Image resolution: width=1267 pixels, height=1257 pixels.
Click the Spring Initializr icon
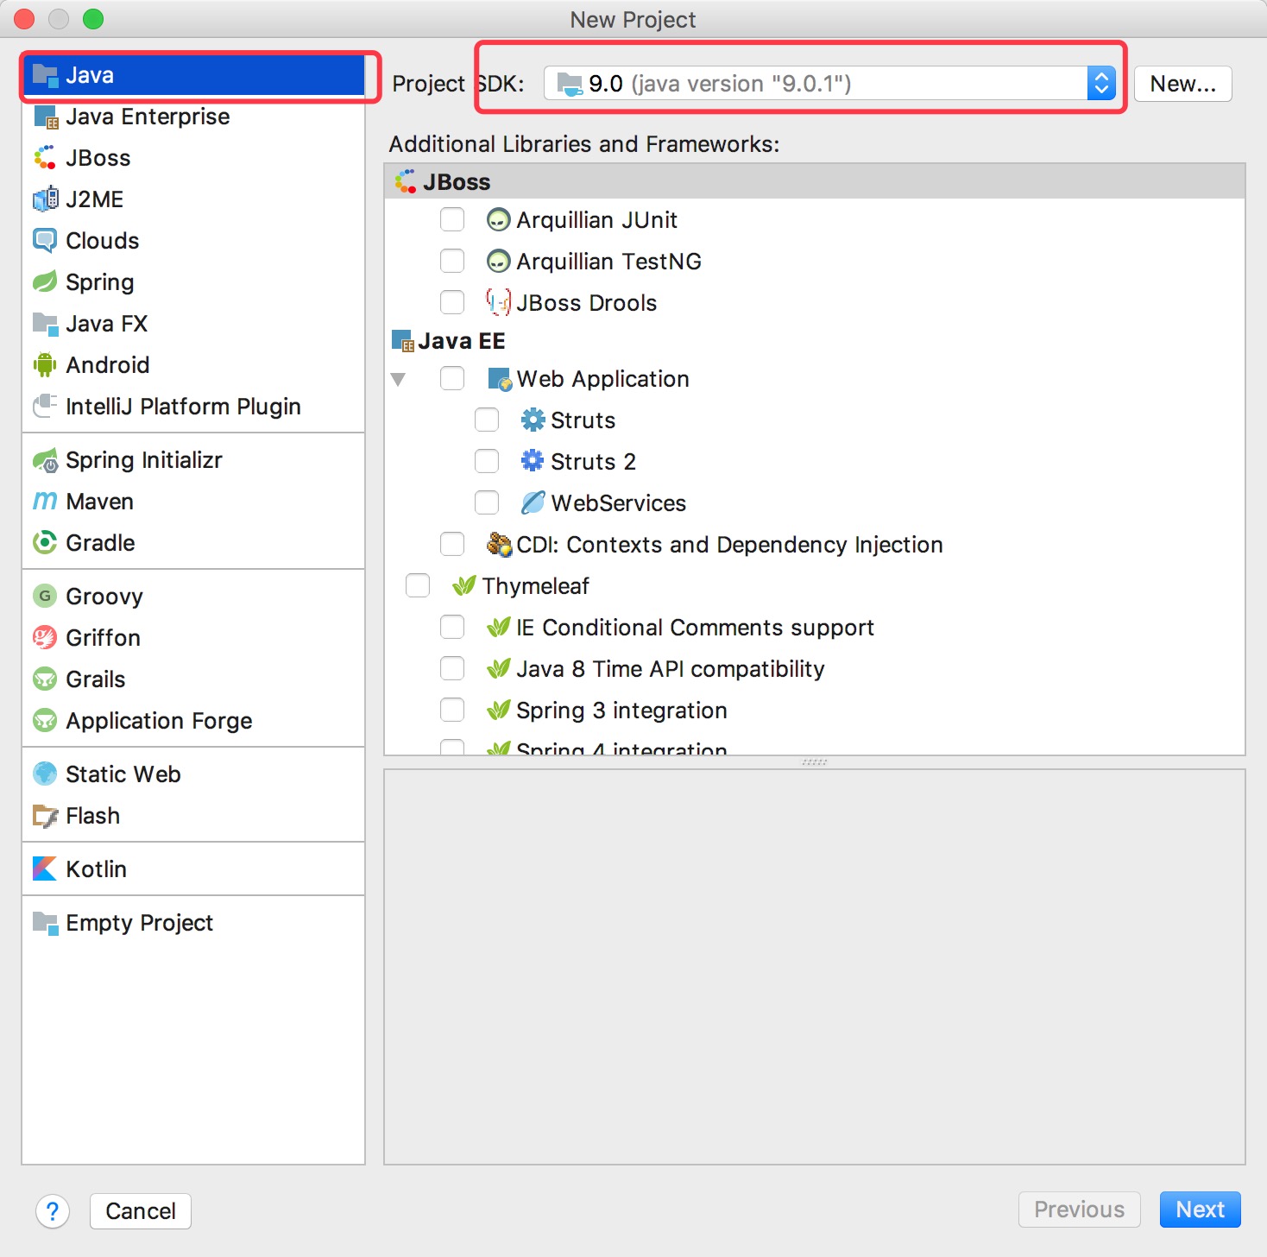(45, 460)
